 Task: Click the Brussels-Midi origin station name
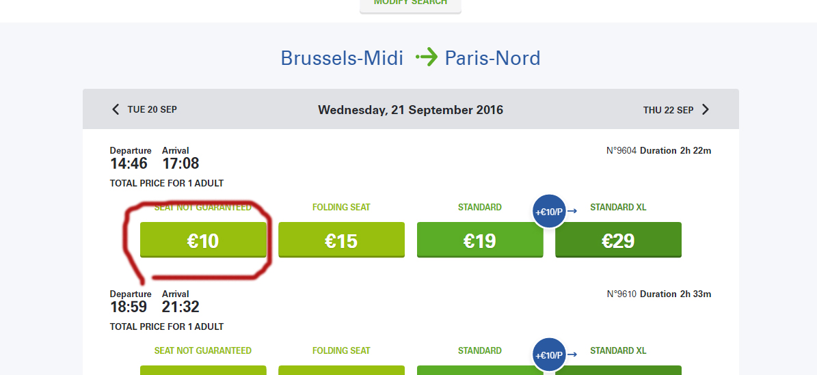click(343, 58)
